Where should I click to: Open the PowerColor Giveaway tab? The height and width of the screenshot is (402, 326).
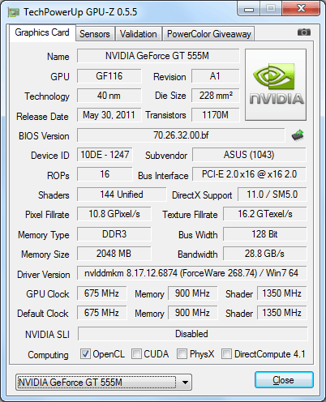tap(209, 34)
